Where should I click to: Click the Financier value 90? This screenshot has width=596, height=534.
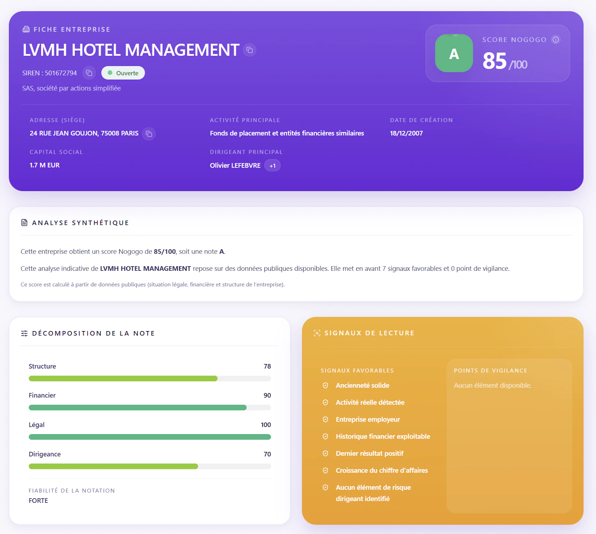[267, 395]
